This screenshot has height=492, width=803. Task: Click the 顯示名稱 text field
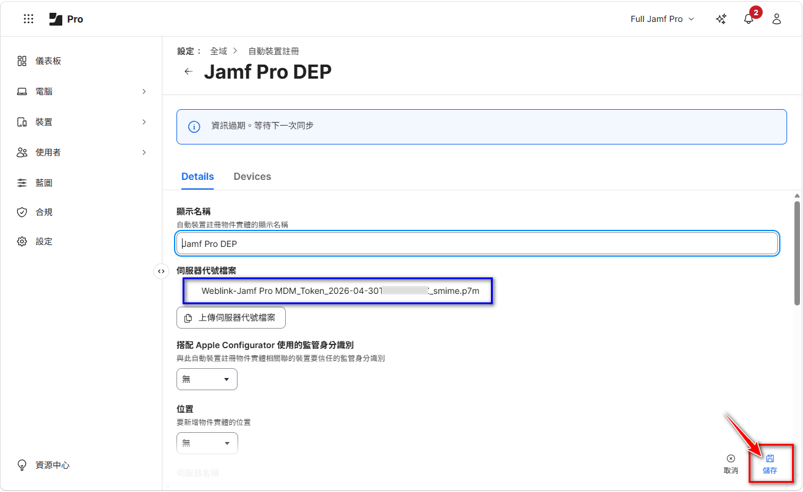(476, 244)
